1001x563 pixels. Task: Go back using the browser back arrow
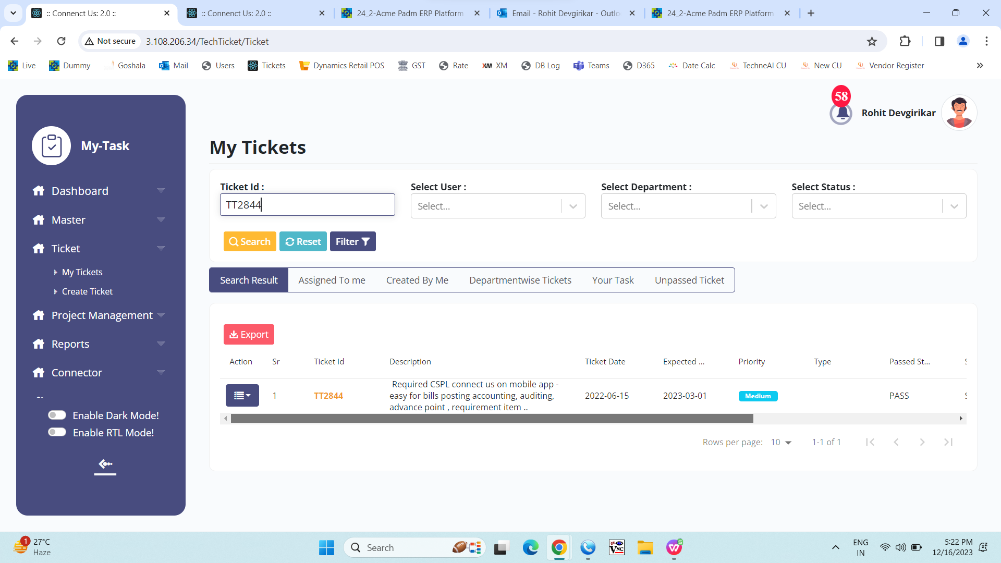click(15, 41)
